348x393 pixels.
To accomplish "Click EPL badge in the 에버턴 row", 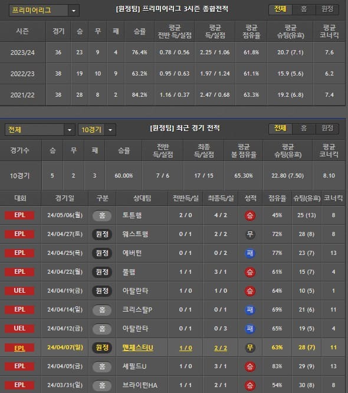I will click(x=19, y=253).
